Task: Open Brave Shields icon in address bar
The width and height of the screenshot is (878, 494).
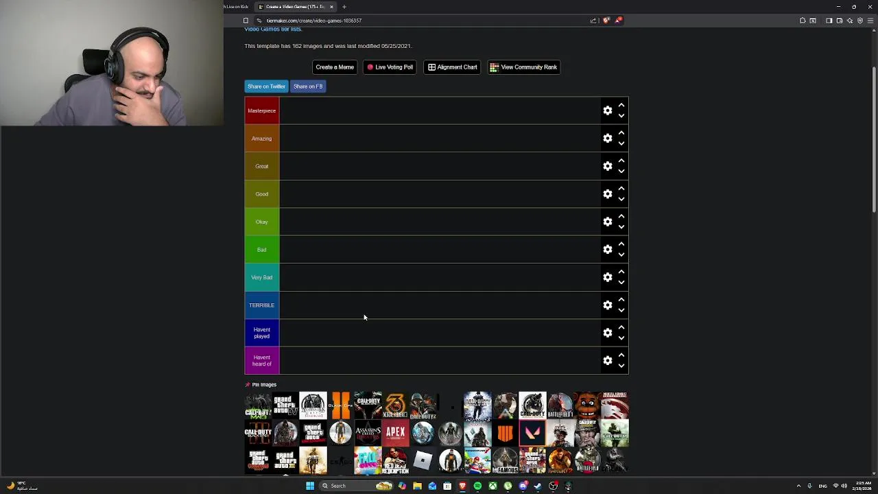Action: 606,21
